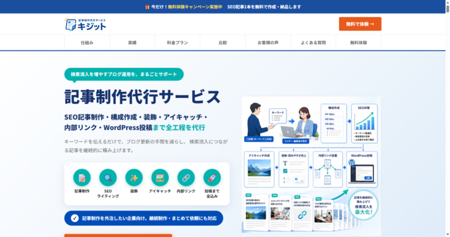450x237 pixels.
Task: Click the 検索流入を最大化 circle in illustration
Action: tap(364, 205)
